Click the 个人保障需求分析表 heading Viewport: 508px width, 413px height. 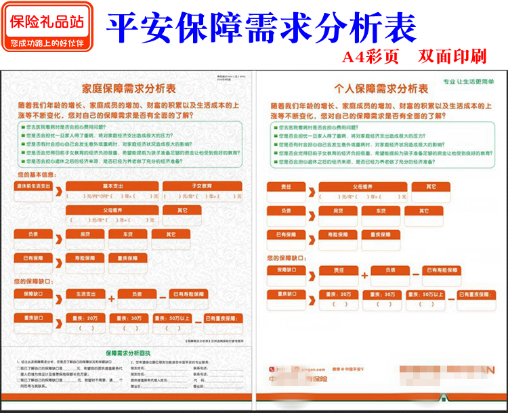click(381, 89)
